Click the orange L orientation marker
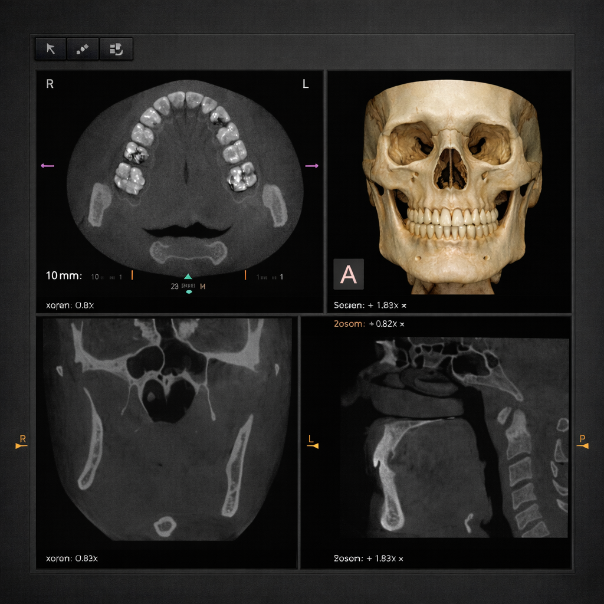604x604 pixels. point(313,442)
